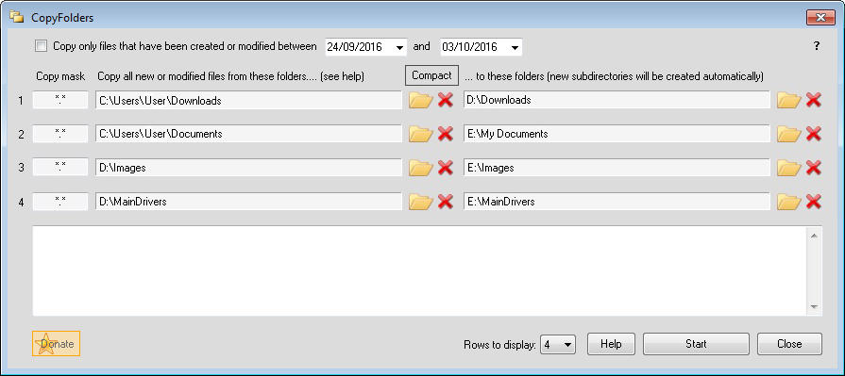Image resolution: width=845 pixels, height=376 pixels.
Task: Browse destination folder for E:\My Documents
Action: pos(789,134)
